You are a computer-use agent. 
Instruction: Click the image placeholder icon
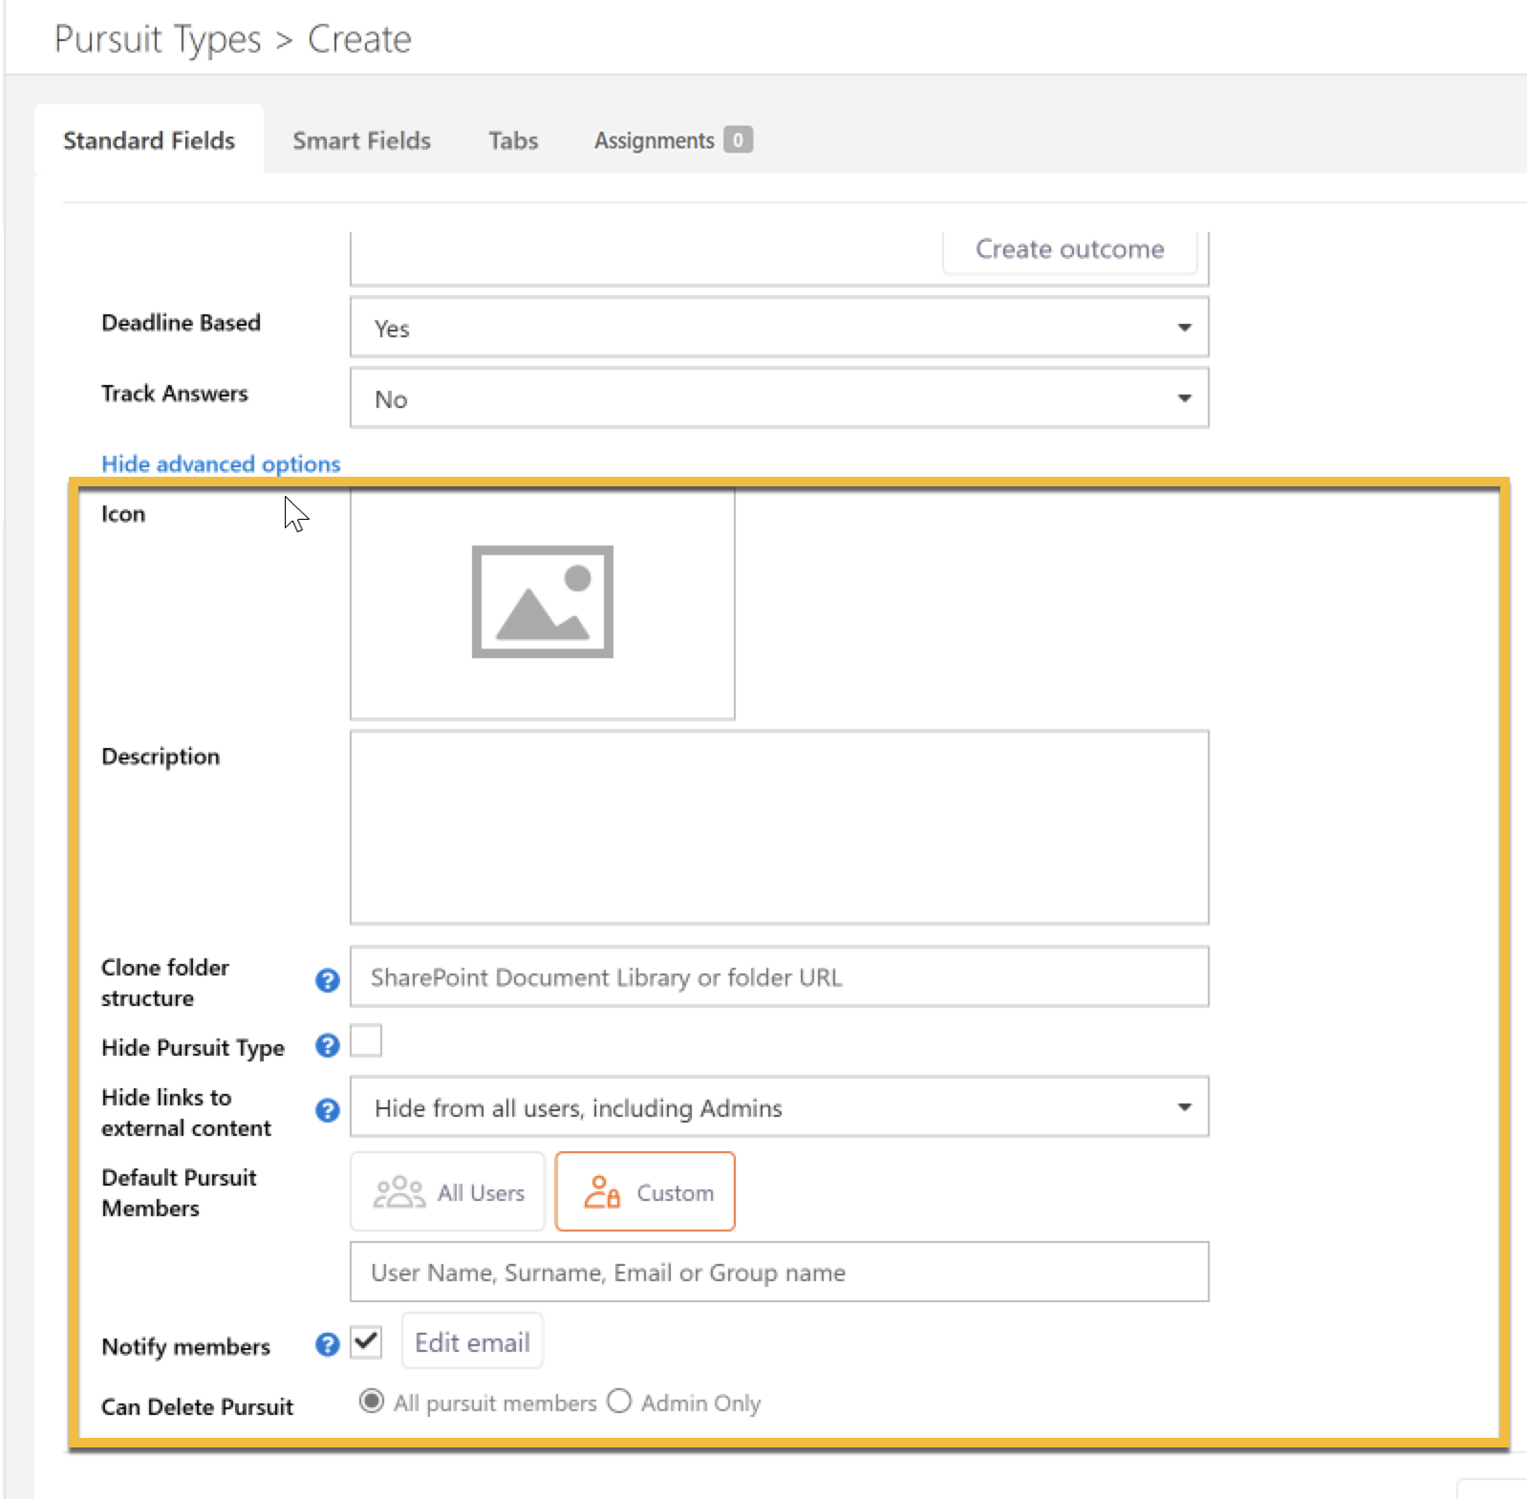[x=542, y=602]
